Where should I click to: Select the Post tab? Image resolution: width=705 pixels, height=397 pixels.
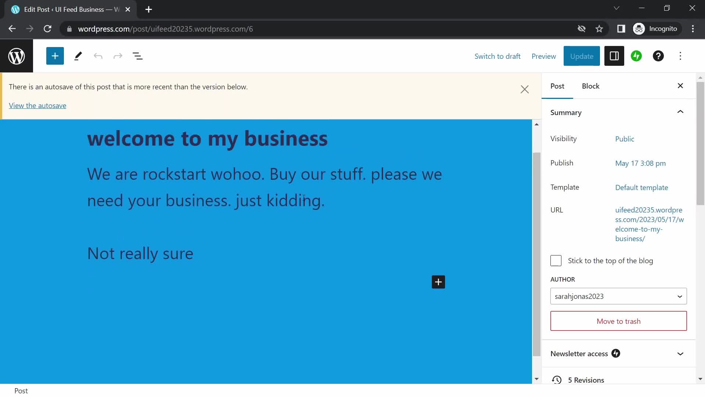click(x=557, y=86)
